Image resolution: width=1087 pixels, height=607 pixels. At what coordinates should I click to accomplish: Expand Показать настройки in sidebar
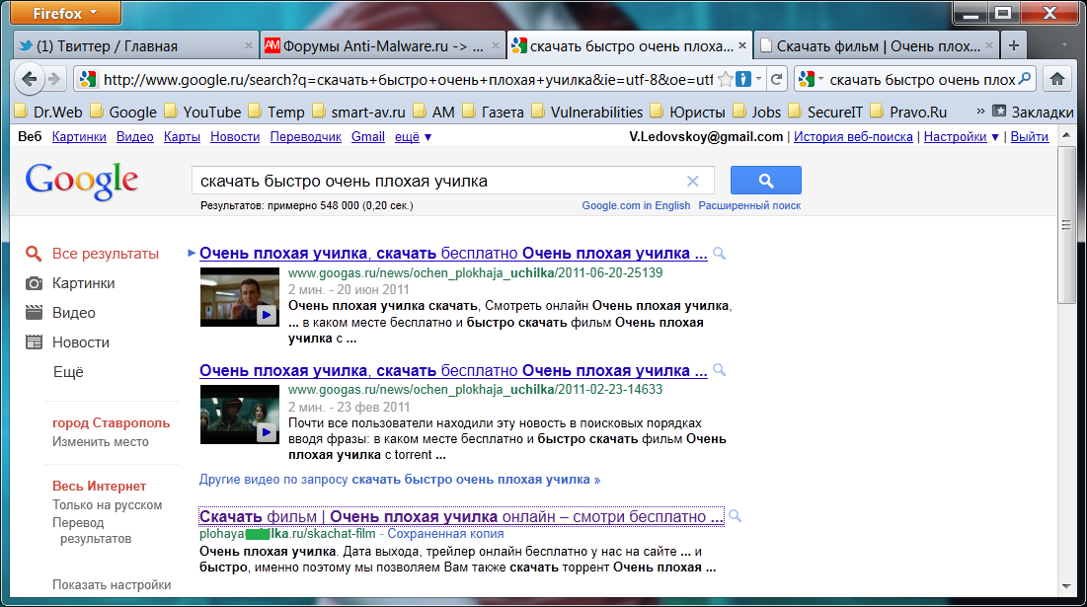click(x=112, y=585)
